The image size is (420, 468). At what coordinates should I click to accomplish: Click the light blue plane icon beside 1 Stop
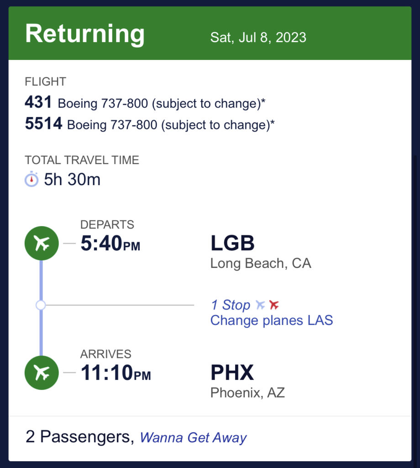260,305
